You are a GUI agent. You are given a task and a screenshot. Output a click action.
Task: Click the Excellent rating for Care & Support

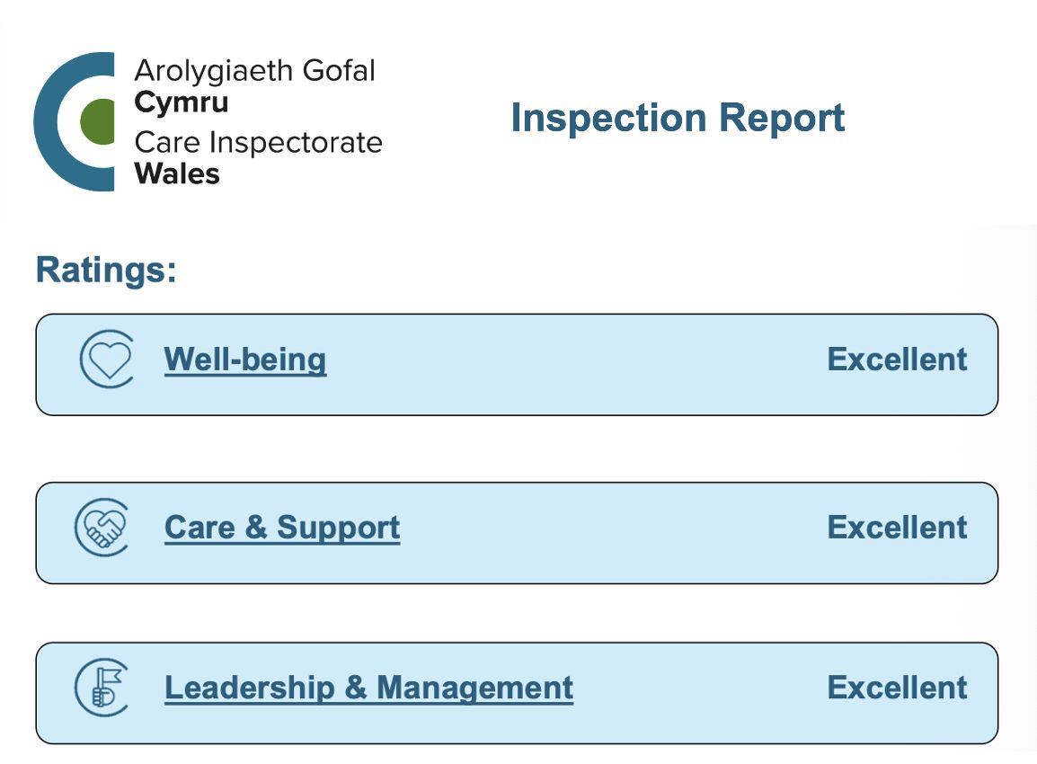[x=898, y=528]
